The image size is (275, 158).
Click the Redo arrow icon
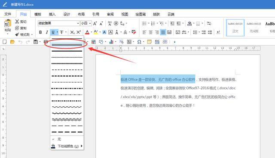[28, 42]
